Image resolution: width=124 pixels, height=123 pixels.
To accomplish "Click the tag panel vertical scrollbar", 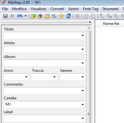I will pyautogui.click(x=89, y=77).
